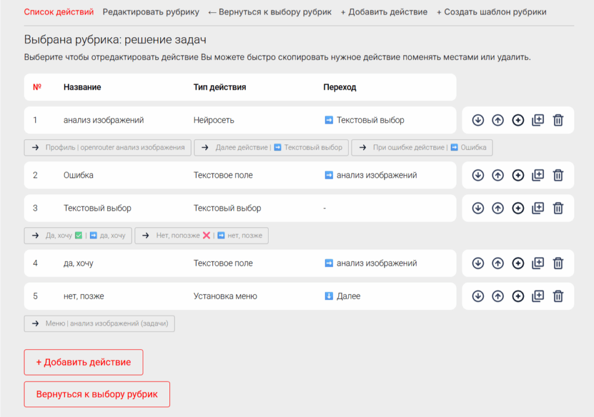Open 'Список действий' tab
This screenshot has height=417, width=594.
59,12
